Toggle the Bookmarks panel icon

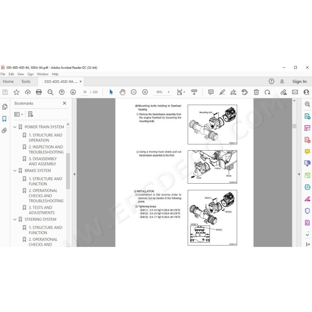click(4, 119)
